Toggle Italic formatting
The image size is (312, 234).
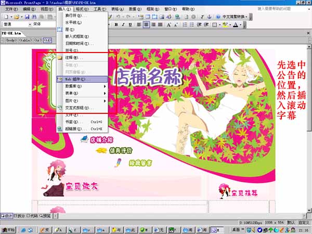point(123,24)
